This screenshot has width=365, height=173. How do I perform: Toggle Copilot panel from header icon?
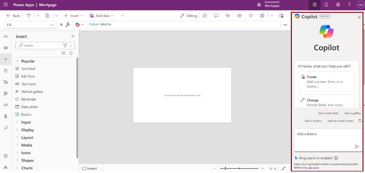click(x=315, y=5)
